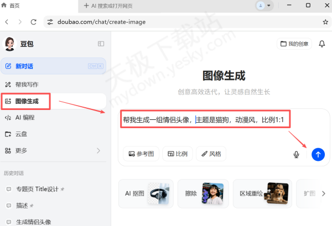Collapse the sidebar panel toggle
332x226 pixels.
(x=101, y=44)
